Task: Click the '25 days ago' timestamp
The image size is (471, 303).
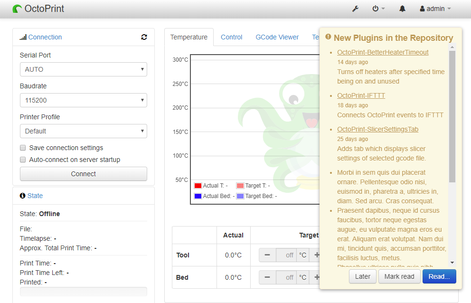Action: tap(352, 139)
